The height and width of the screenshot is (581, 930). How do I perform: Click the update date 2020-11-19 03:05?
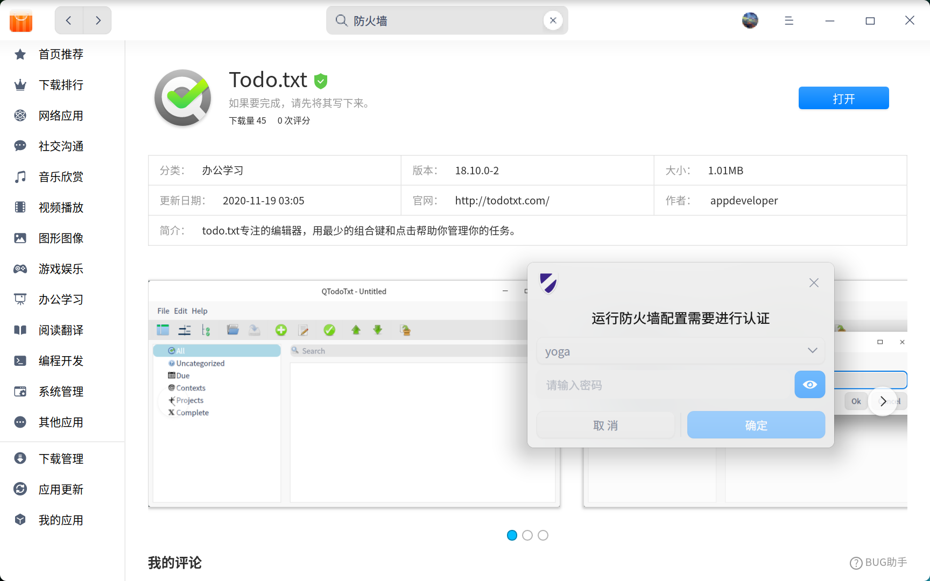(x=263, y=201)
